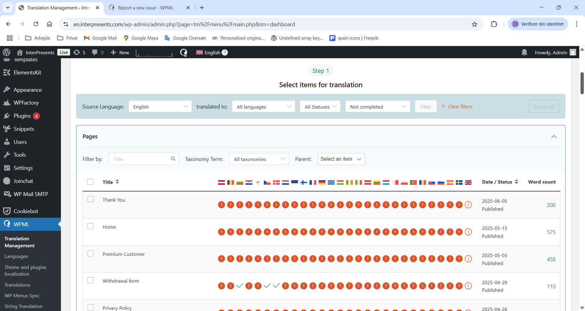Click the Select All button

click(544, 106)
